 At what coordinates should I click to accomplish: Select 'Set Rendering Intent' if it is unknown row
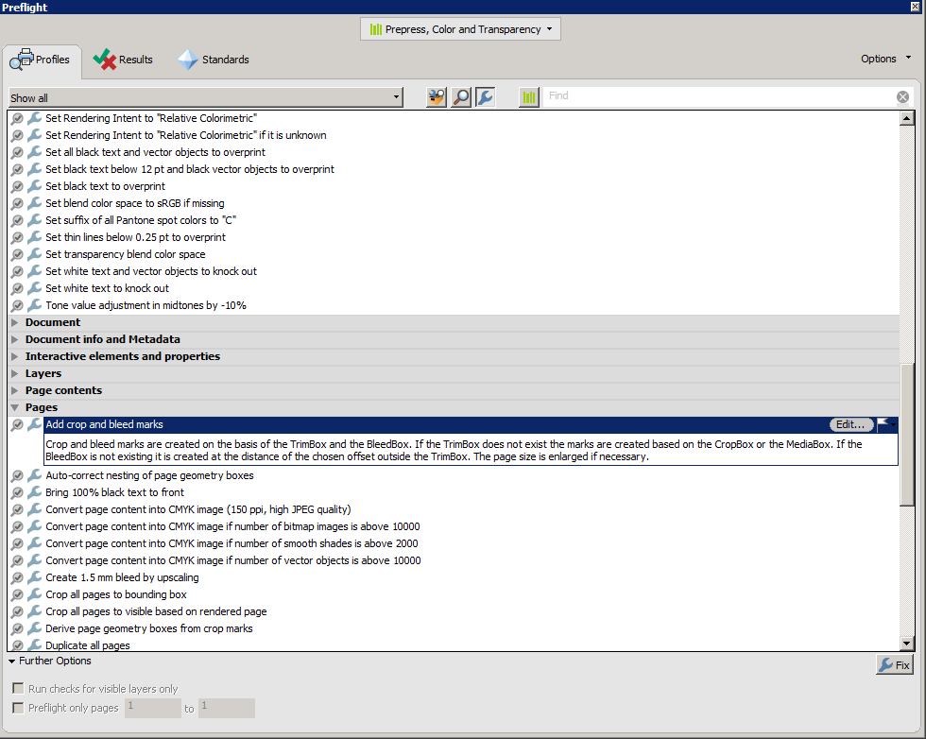(x=186, y=135)
